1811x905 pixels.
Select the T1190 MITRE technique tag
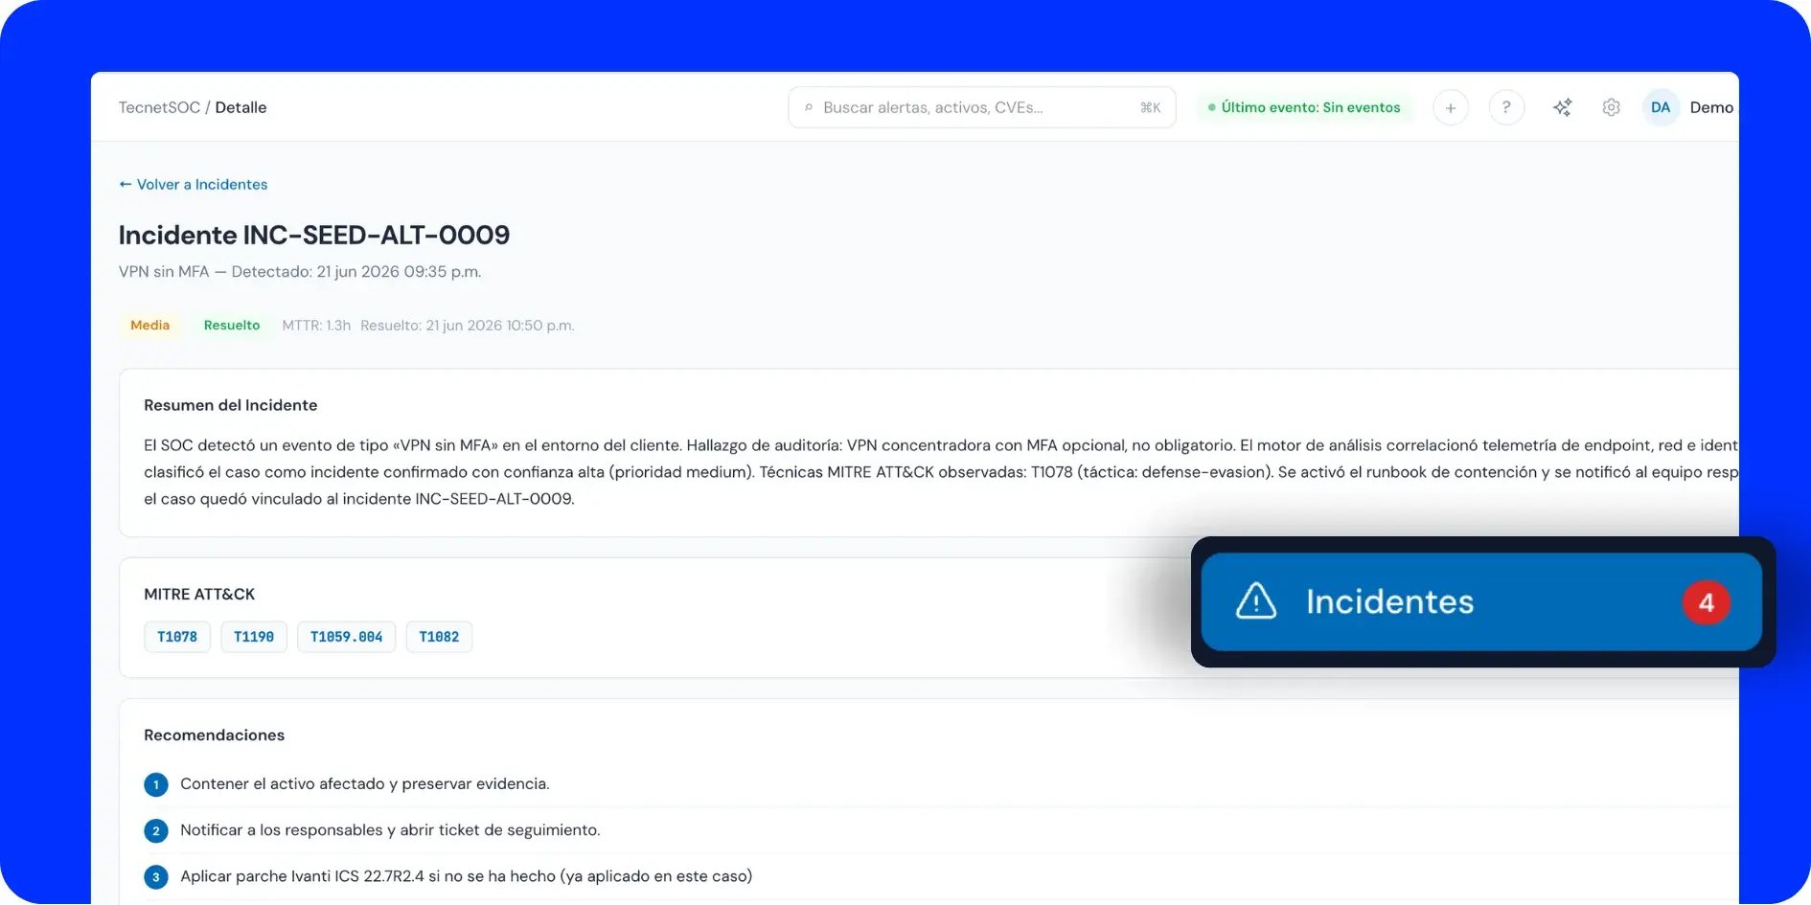point(254,637)
